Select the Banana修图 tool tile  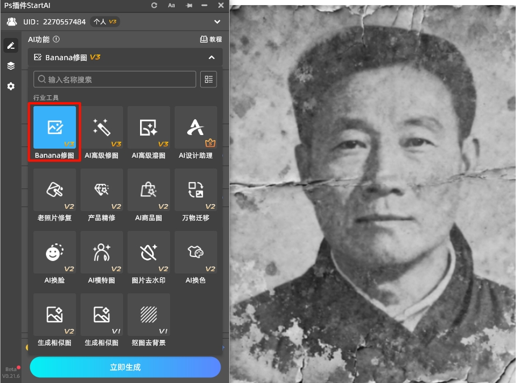pyautogui.click(x=54, y=132)
